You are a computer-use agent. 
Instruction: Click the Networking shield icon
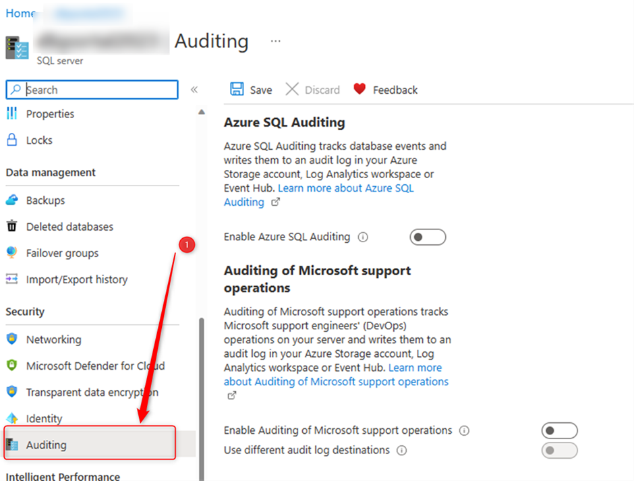(x=12, y=339)
